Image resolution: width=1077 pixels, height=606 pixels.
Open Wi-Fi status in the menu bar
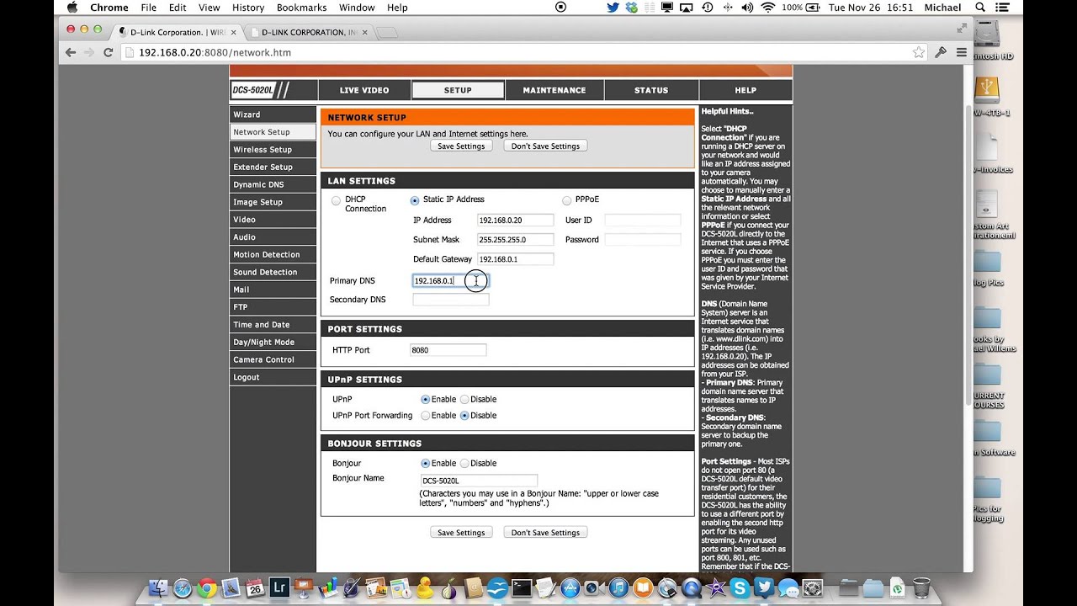[x=768, y=8]
